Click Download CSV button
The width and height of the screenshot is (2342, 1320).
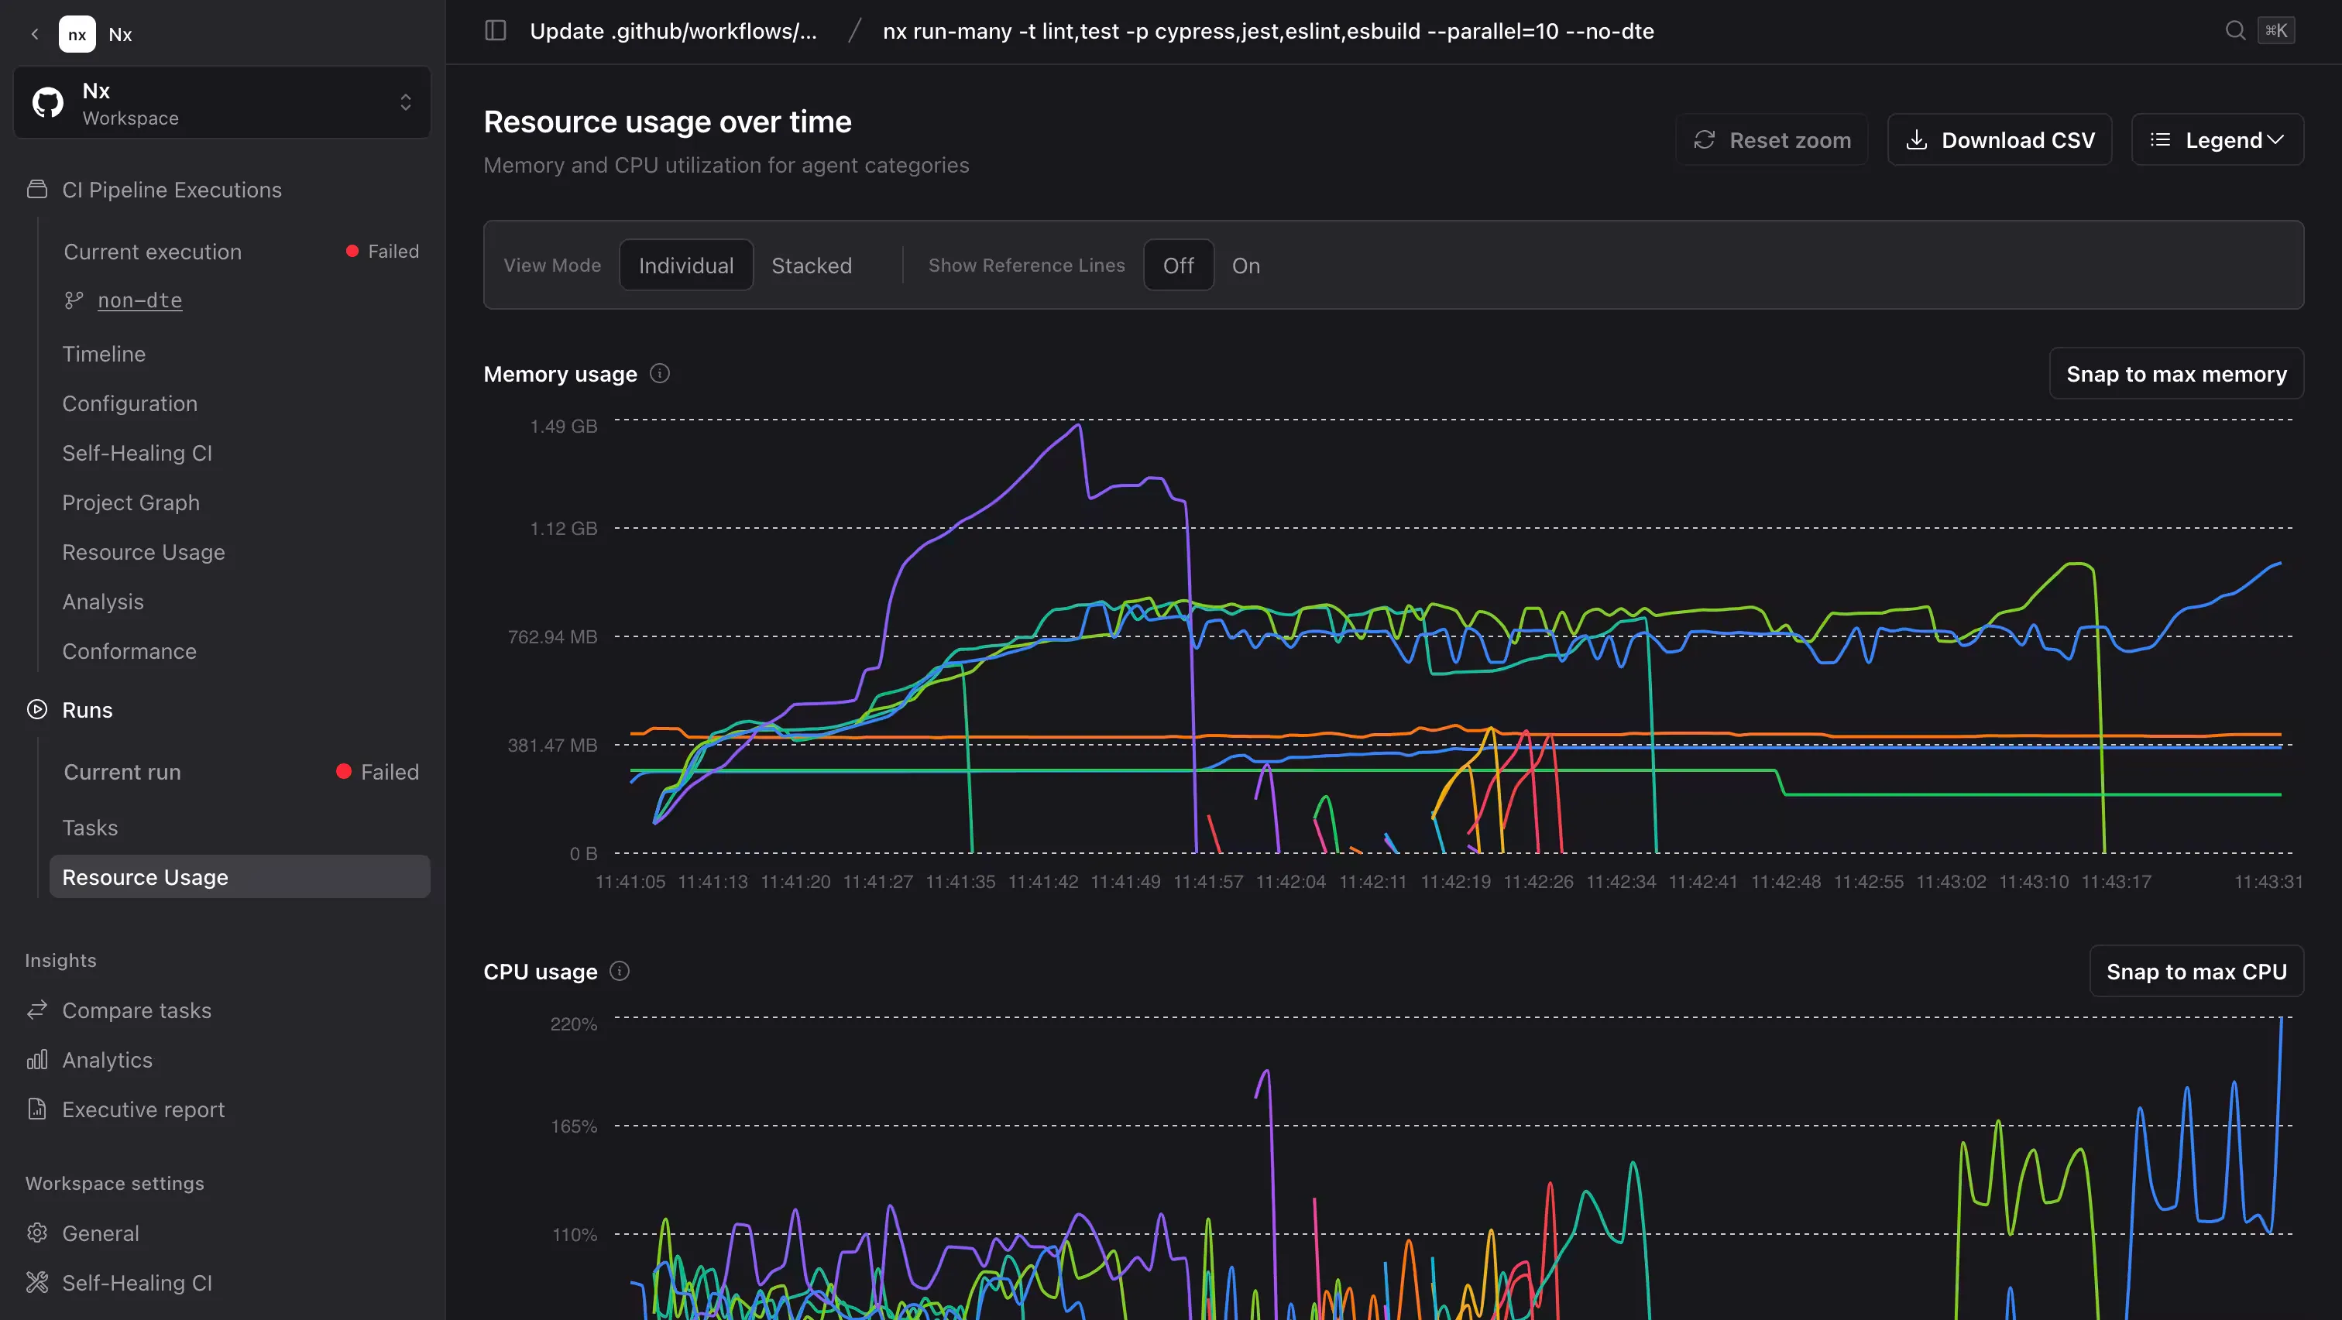point(1999,140)
